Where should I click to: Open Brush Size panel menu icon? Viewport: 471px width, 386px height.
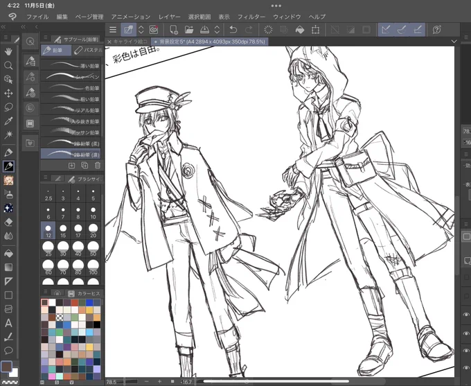tap(45, 177)
